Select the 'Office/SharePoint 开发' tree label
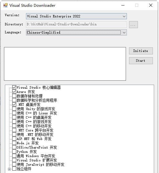The height and width of the screenshot is (173, 159). (x=37, y=147)
